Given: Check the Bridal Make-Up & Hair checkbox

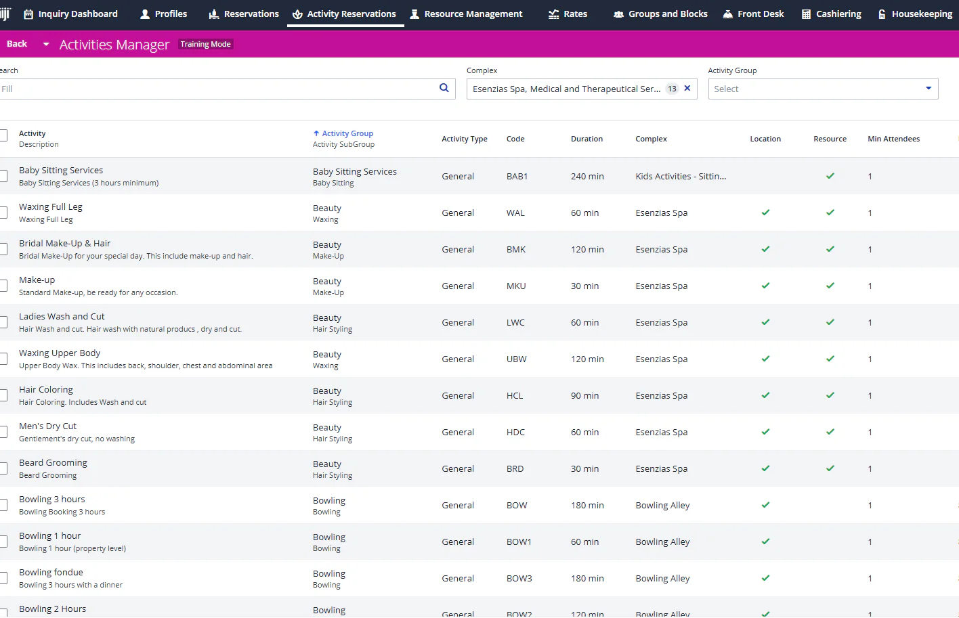Looking at the screenshot, I should pos(3,249).
